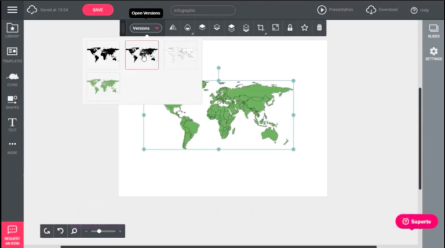The image size is (445, 248).
Task: Select the solid black world map version
Action: (x=103, y=55)
